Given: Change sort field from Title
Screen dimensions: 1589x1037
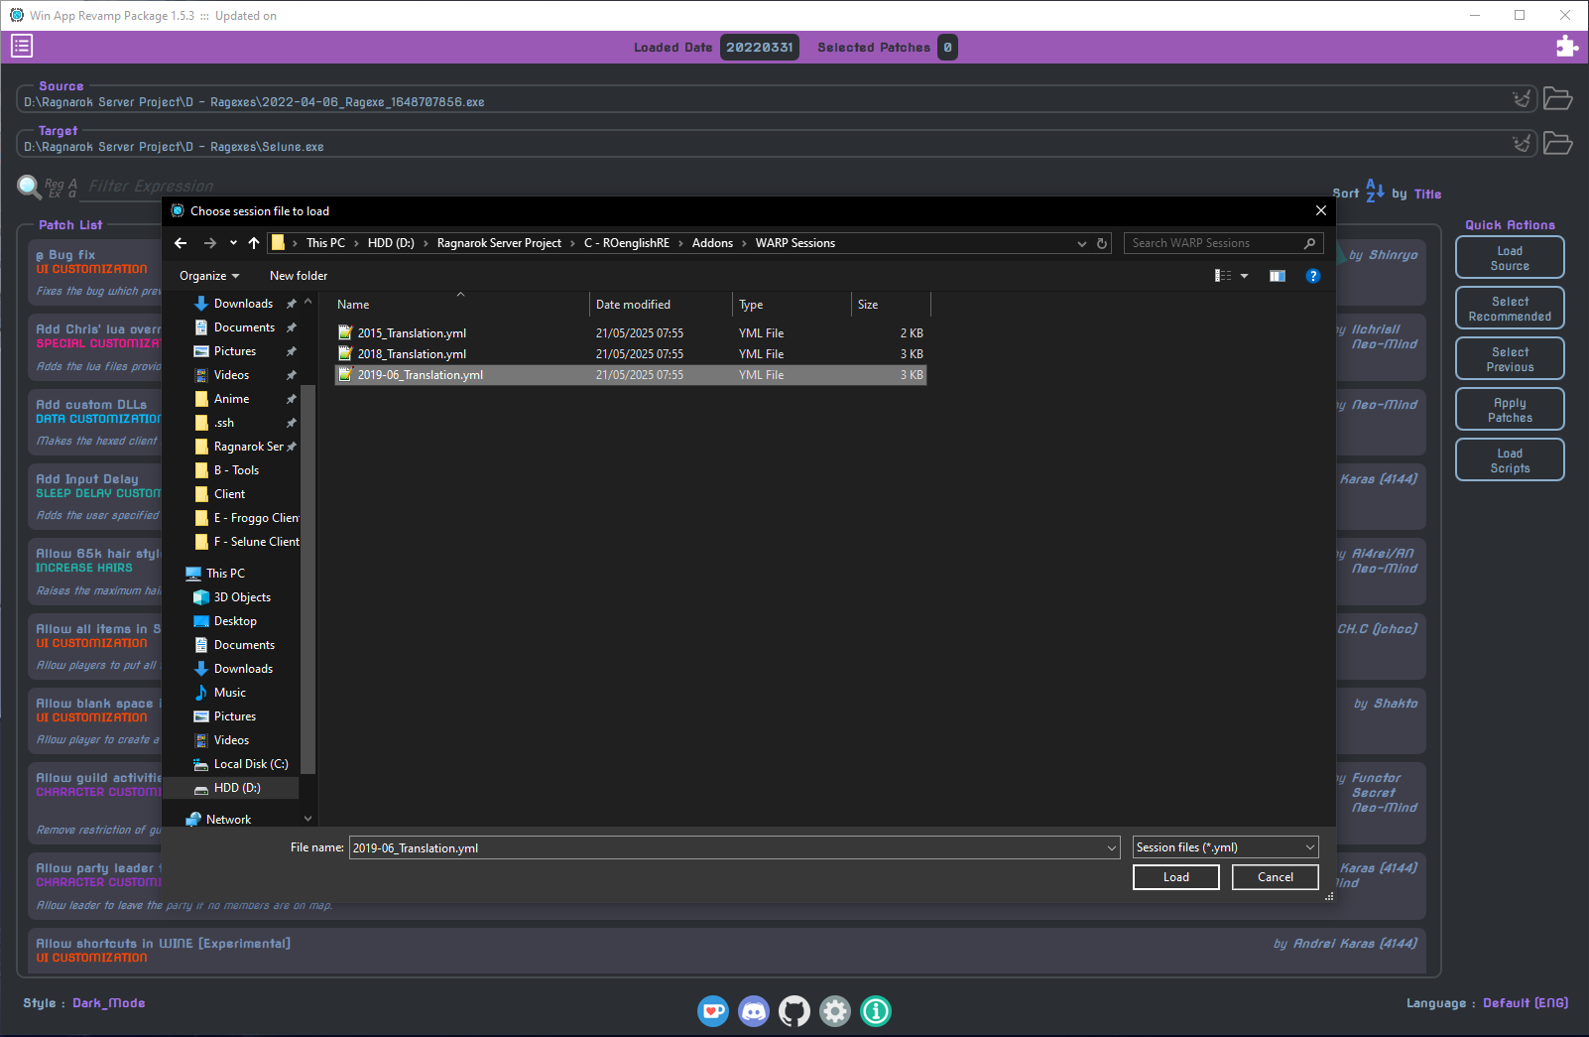Looking at the screenshot, I should point(1427,194).
